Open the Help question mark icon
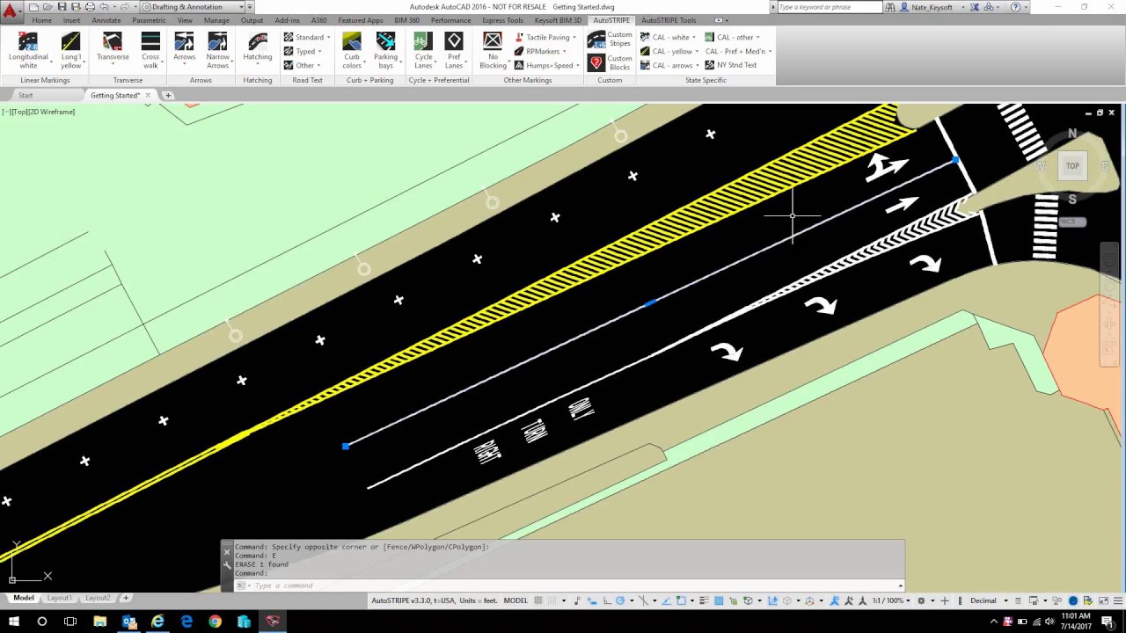This screenshot has height=633, width=1126. tap(1016, 7)
